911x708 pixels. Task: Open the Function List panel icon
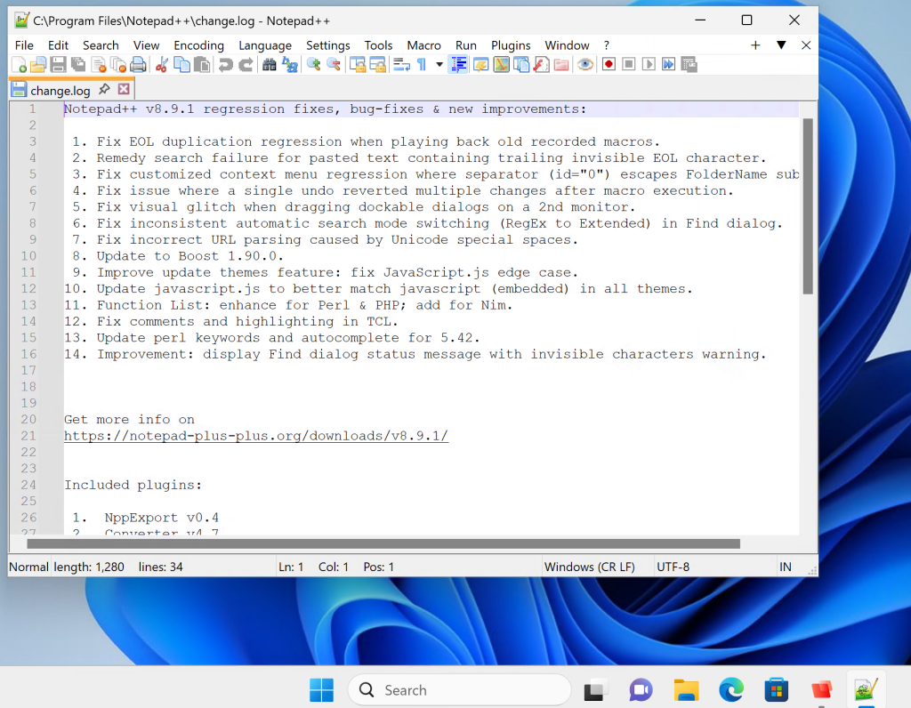[541, 64]
